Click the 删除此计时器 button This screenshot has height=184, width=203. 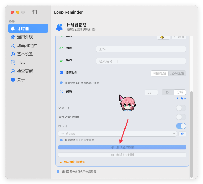[122, 155]
